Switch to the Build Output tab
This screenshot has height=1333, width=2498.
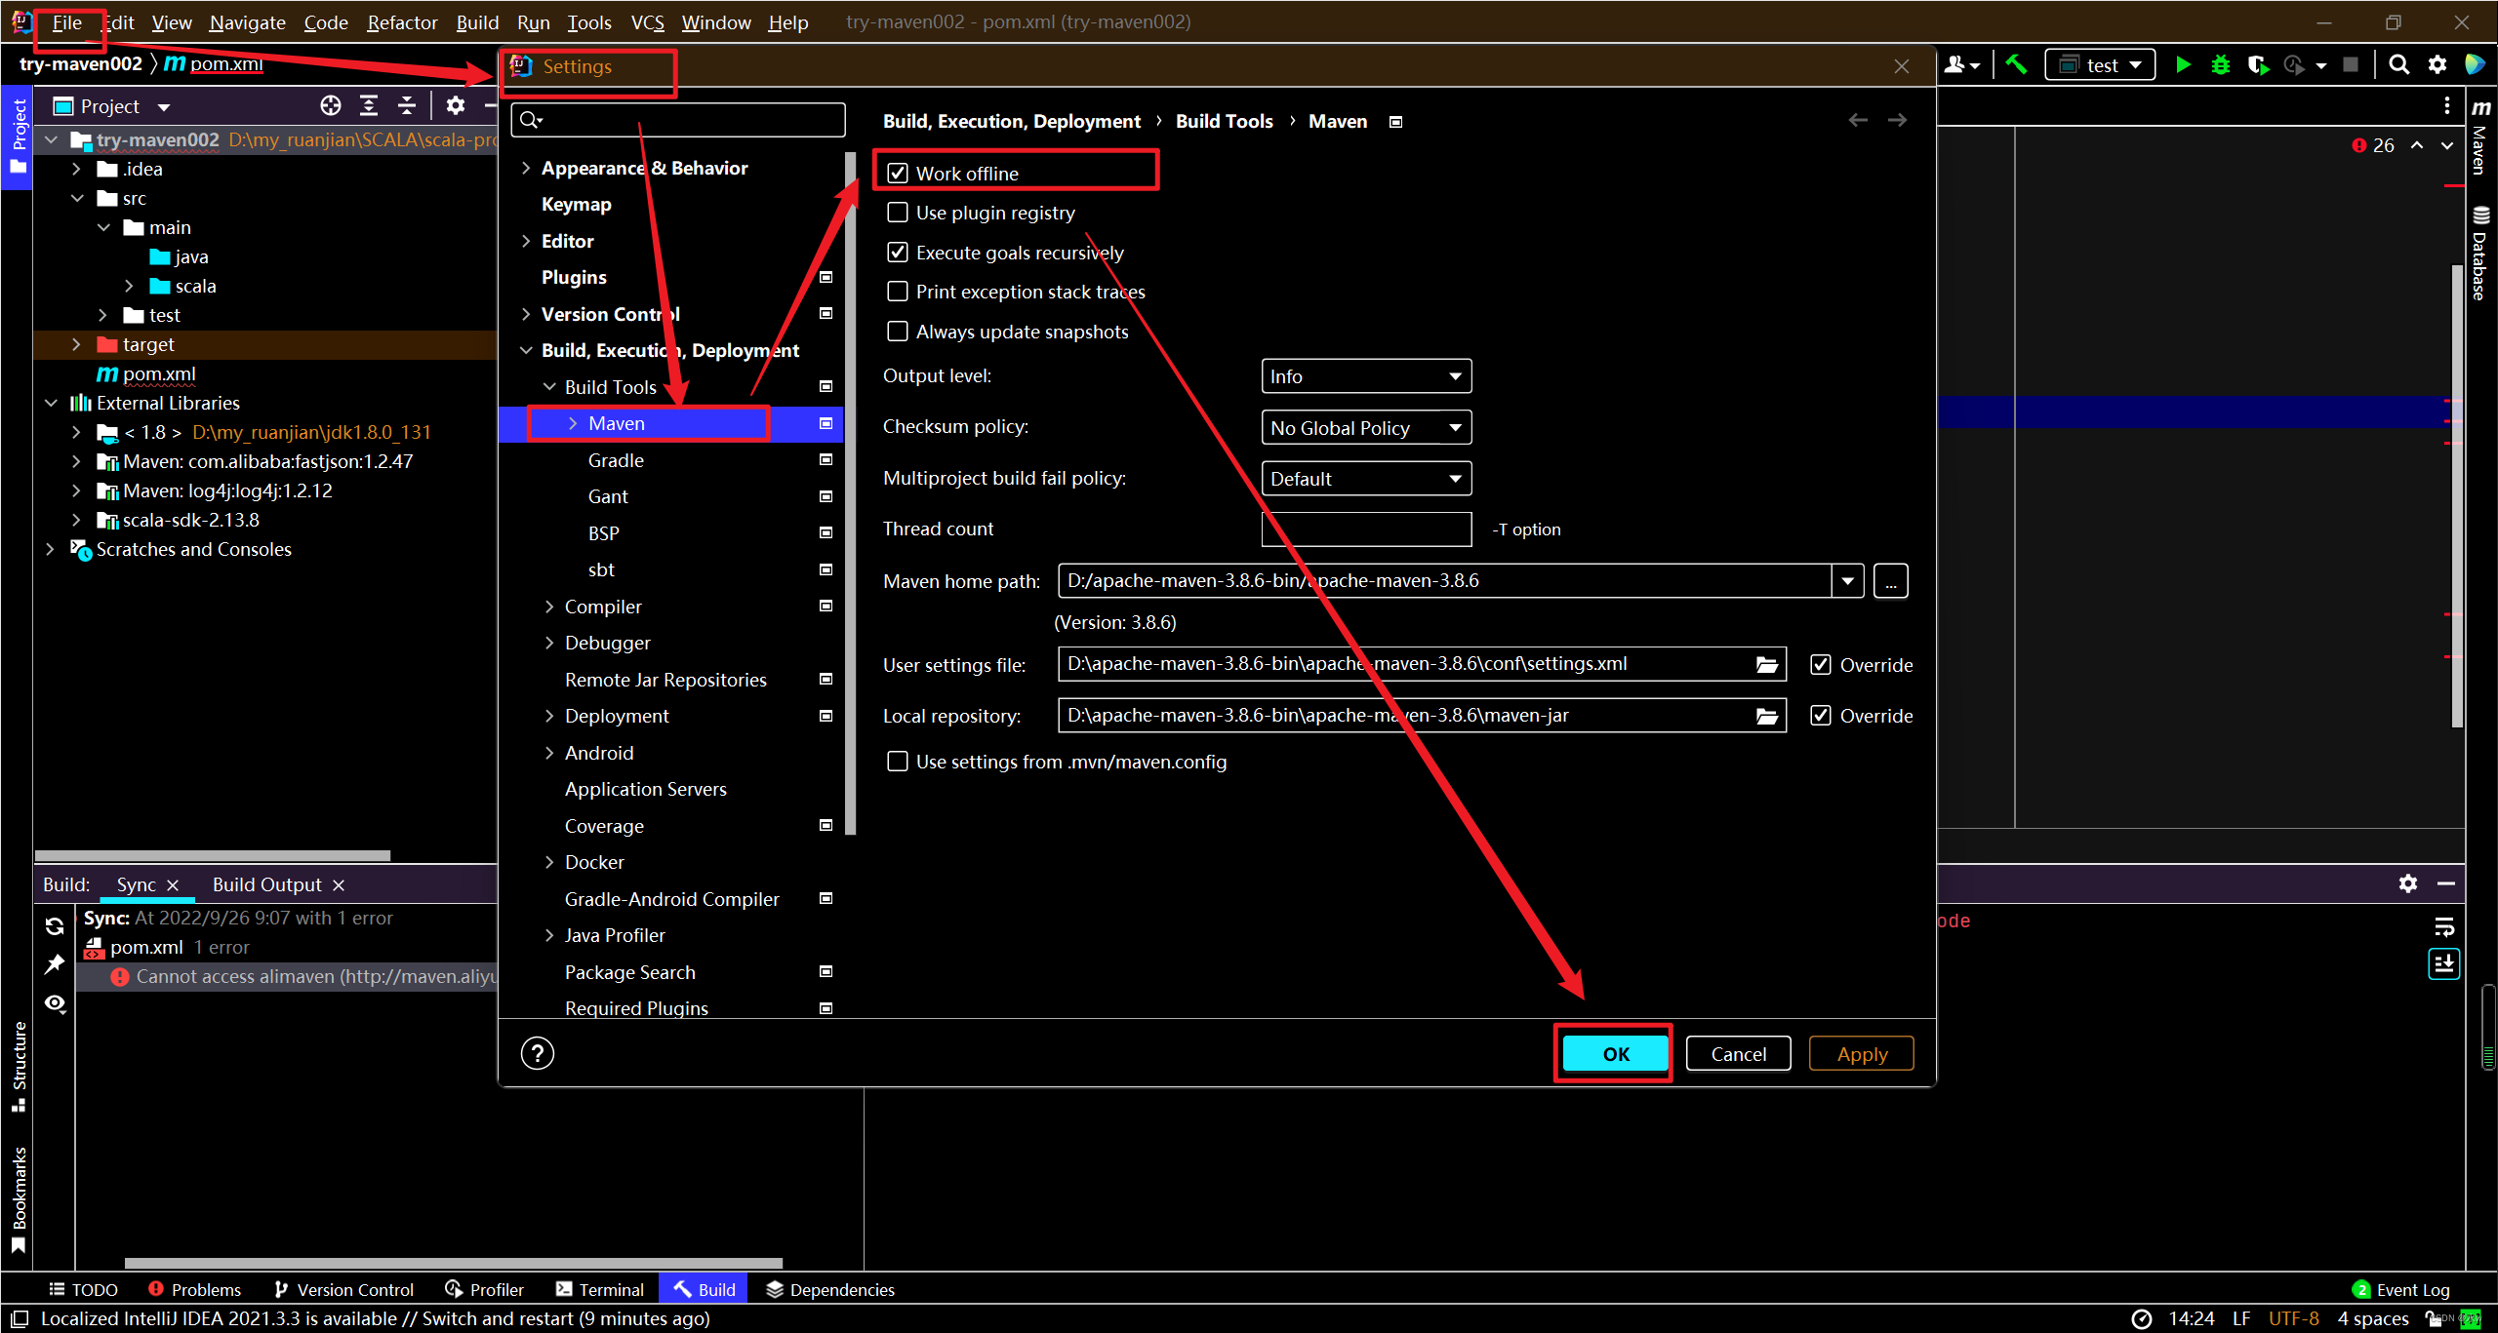(x=266, y=884)
